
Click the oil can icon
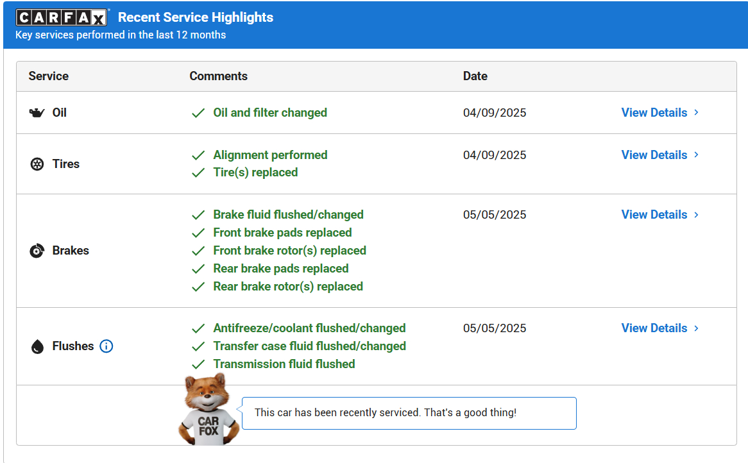point(37,113)
